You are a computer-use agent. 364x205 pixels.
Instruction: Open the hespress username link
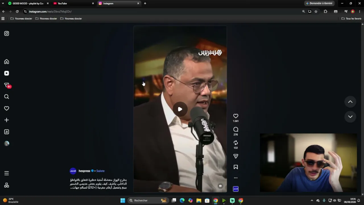84,171
